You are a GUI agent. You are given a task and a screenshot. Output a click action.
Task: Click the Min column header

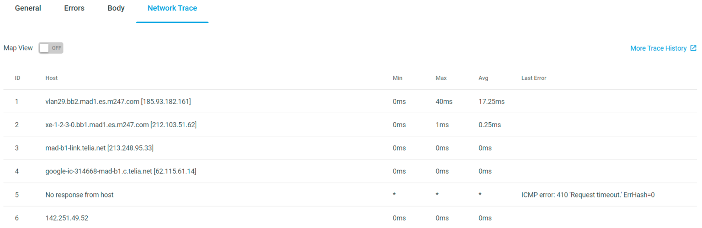coord(398,78)
